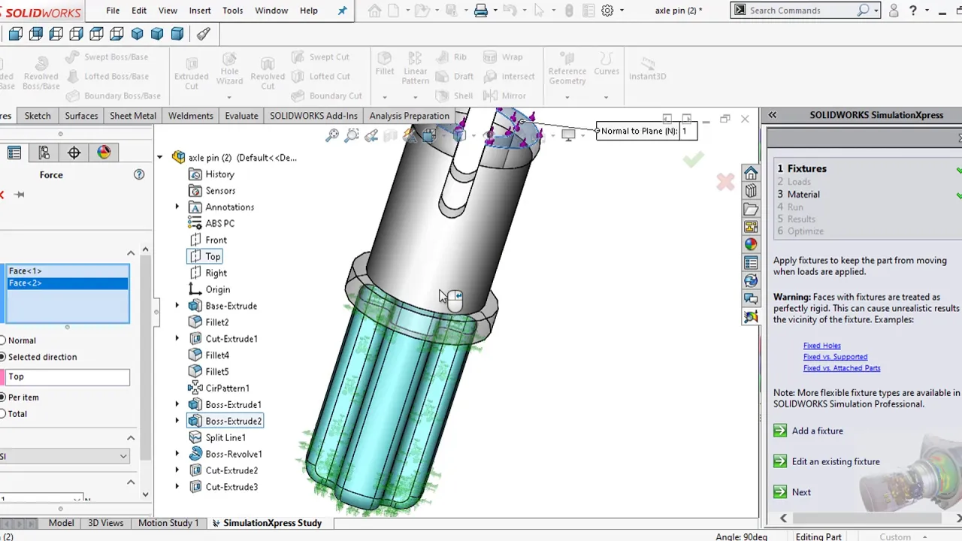This screenshot has width=962, height=541.
Task: Expand the Annotations tree node
Action: tap(177, 207)
